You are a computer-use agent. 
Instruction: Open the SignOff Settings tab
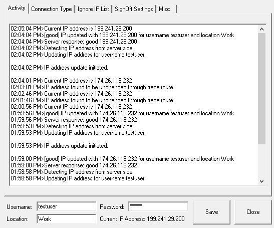(x=134, y=9)
